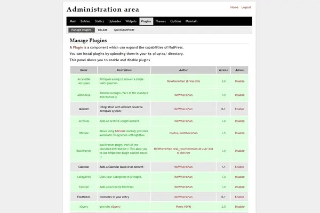Screen dimensions: 320x213
Task: Disable the Archives plugin
Action: click(x=239, y=121)
